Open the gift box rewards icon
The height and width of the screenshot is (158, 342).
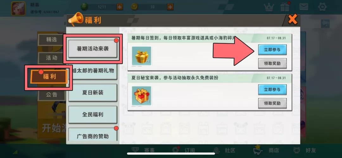[x=285, y=7]
